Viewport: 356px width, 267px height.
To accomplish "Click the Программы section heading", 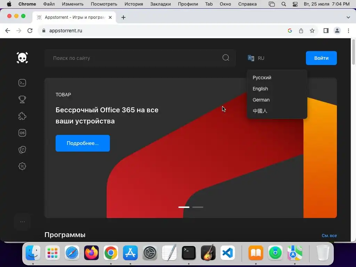I will coord(65,235).
